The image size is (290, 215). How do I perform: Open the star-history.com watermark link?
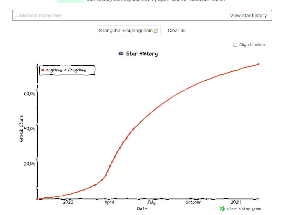pos(244,209)
